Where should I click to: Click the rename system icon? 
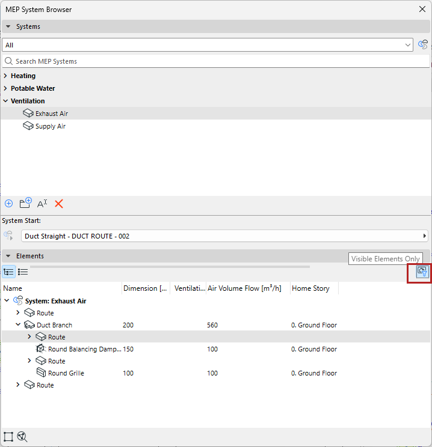pyautogui.click(x=42, y=204)
